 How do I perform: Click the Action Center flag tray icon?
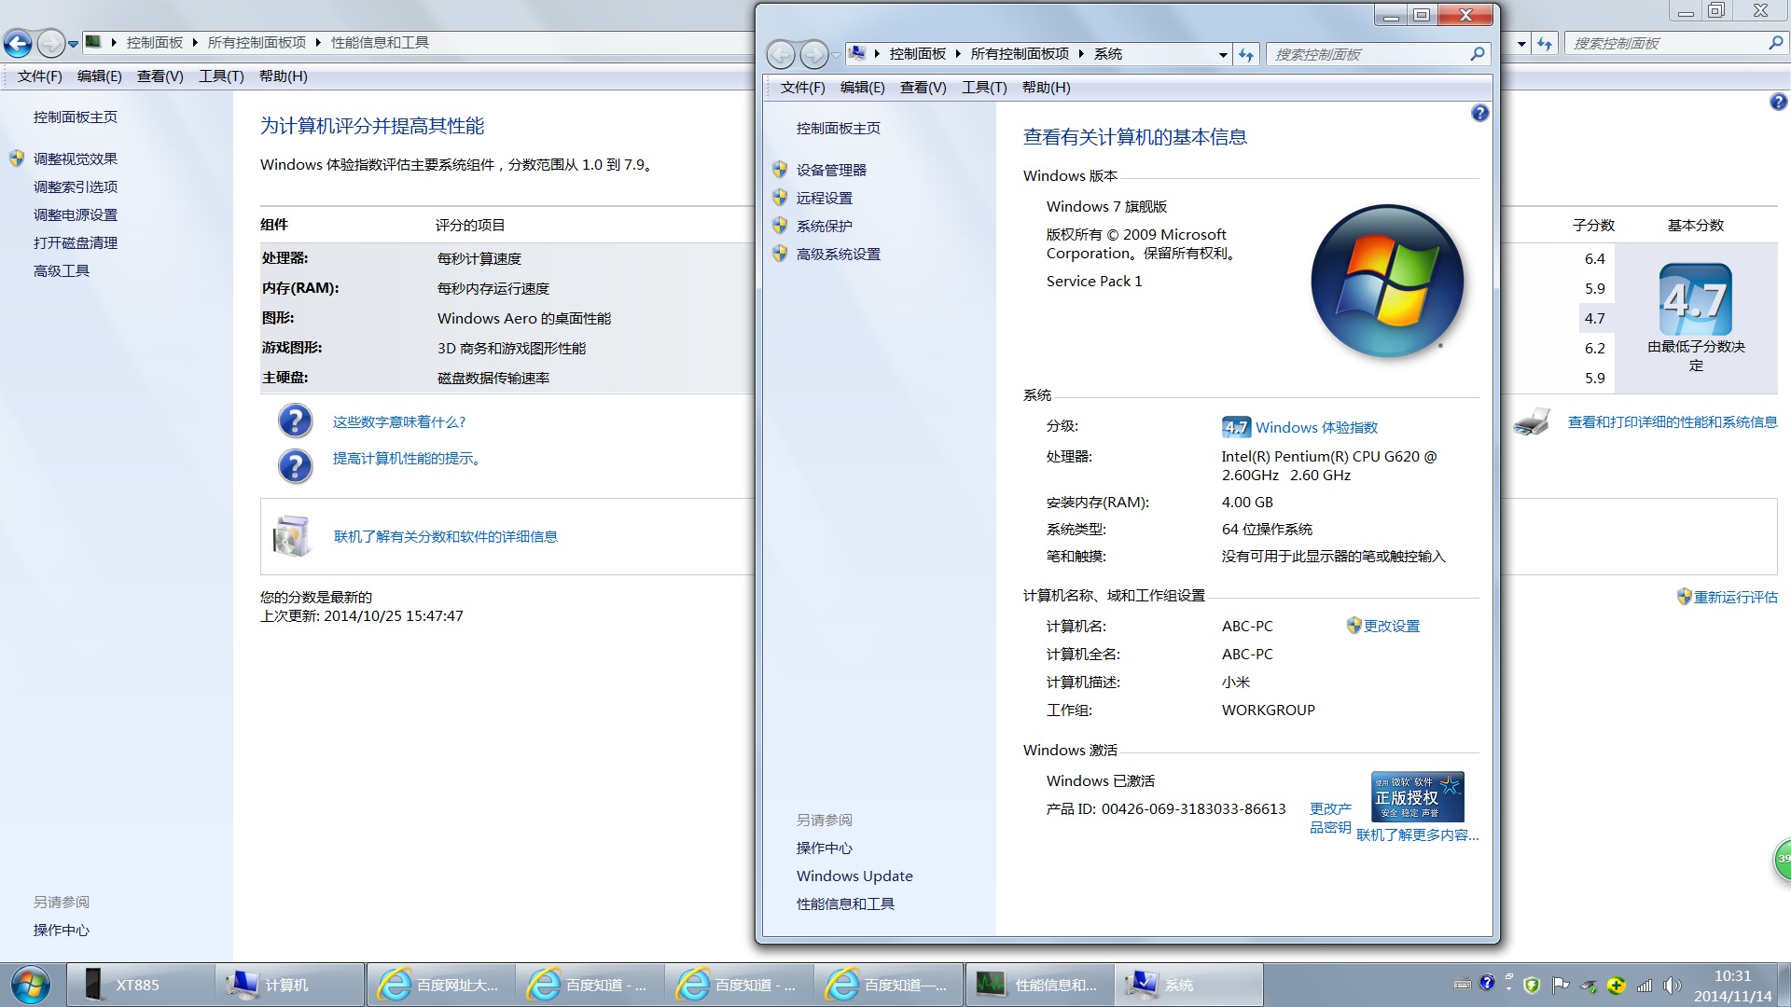click(1560, 986)
